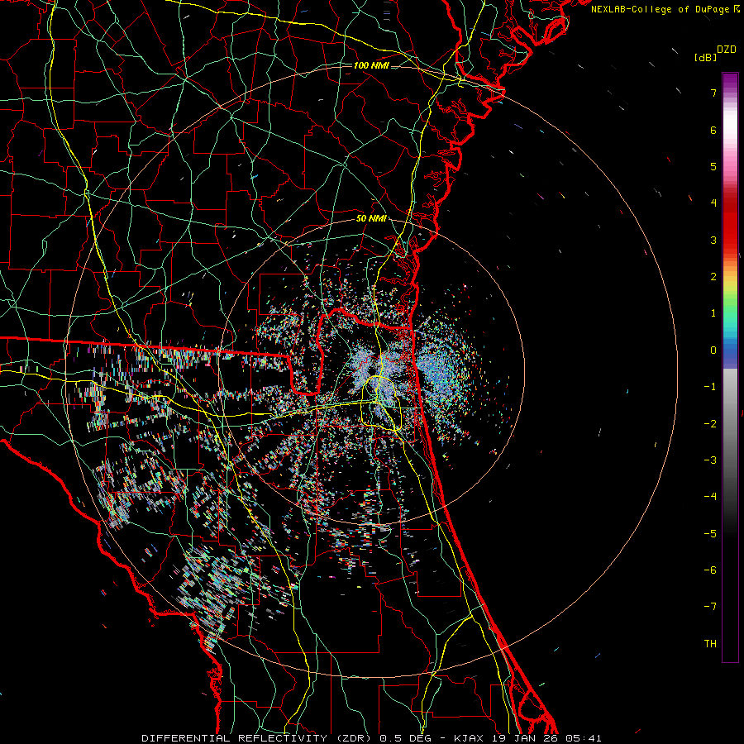Select the -1 value on the scale
744x744 pixels.
(x=710, y=387)
